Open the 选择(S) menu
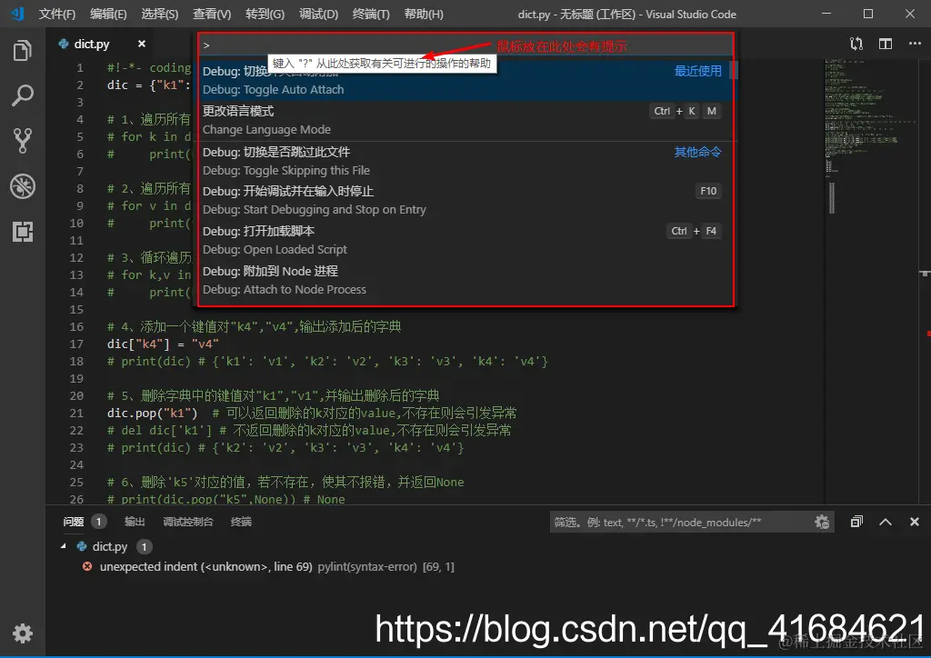 (160, 15)
